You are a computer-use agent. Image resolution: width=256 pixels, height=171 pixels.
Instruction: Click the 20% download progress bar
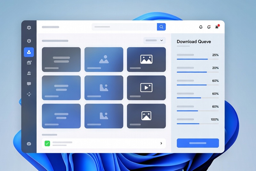[x=197, y=72]
